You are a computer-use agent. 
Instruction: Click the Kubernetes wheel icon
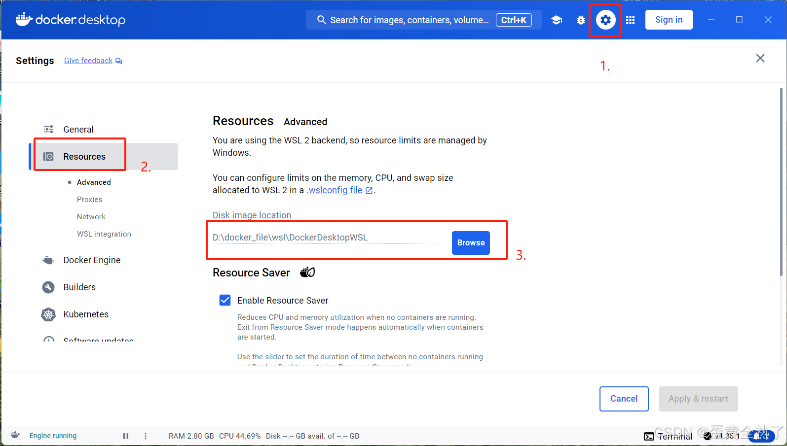click(48, 314)
